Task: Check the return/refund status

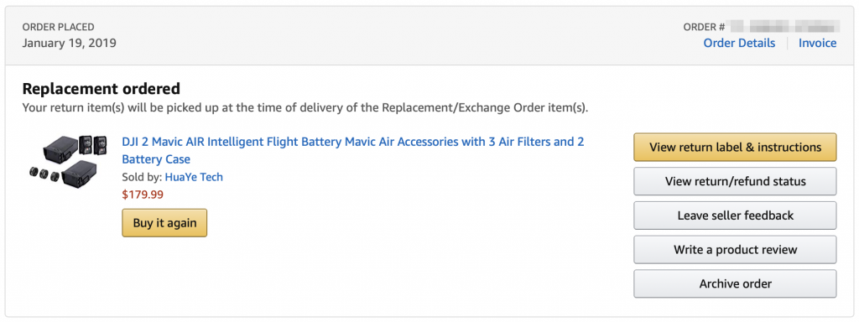Action: [735, 181]
